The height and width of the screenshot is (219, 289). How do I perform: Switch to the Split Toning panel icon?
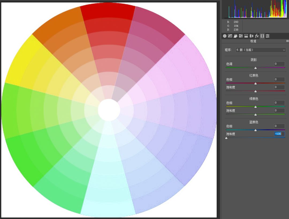click(x=246, y=36)
